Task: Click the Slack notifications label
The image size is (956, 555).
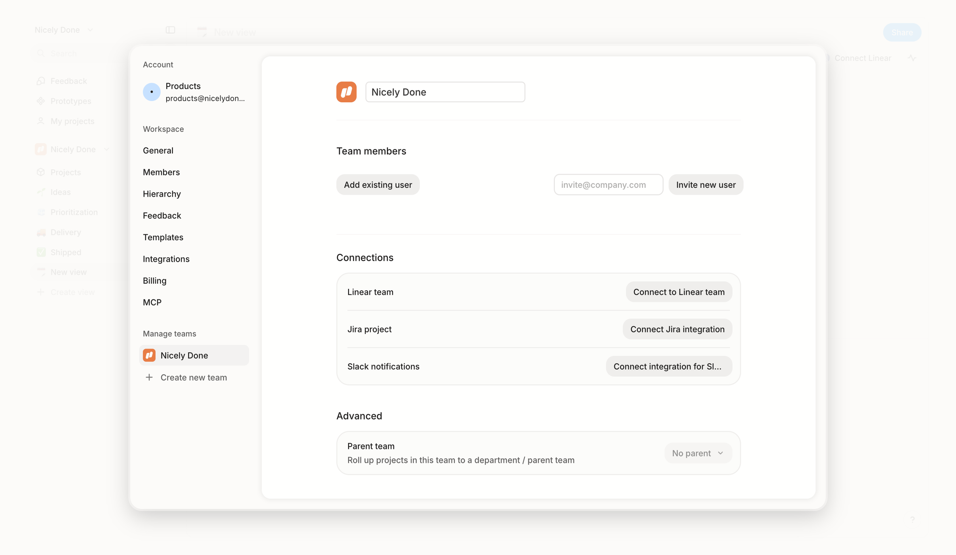Action: [x=383, y=366]
